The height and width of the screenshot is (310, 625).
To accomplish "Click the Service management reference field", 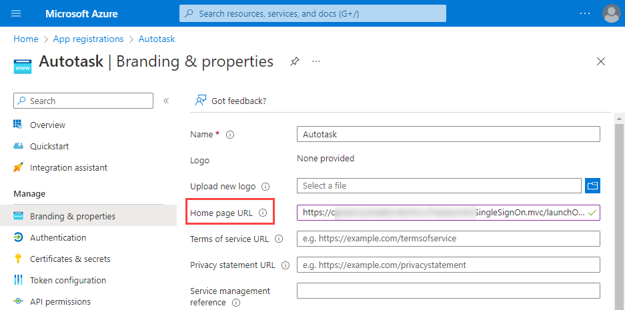I will tap(448, 291).
